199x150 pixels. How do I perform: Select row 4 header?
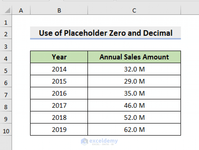(x=6, y=57)
